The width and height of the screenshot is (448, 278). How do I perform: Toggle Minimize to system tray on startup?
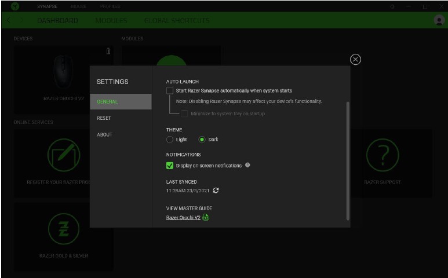click(x=184, y=114)
